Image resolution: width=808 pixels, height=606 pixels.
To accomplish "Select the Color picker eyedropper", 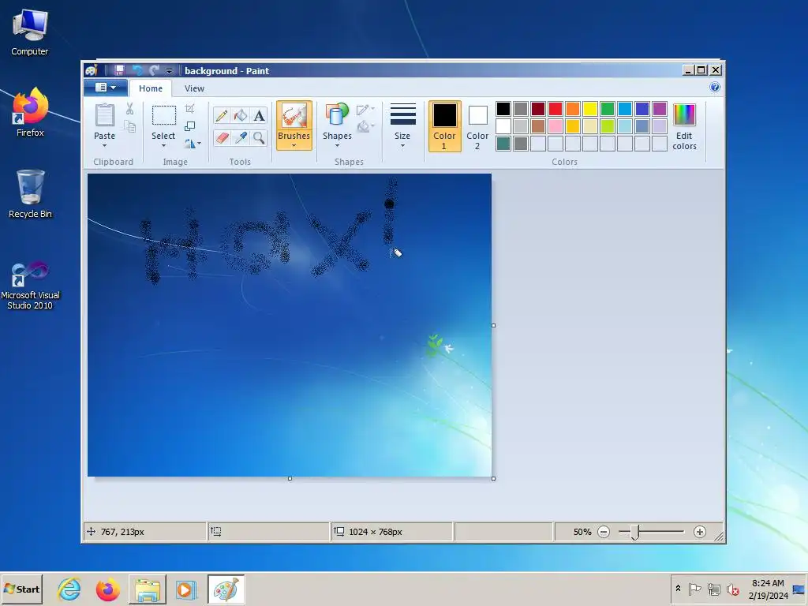I will click(240, 137).
